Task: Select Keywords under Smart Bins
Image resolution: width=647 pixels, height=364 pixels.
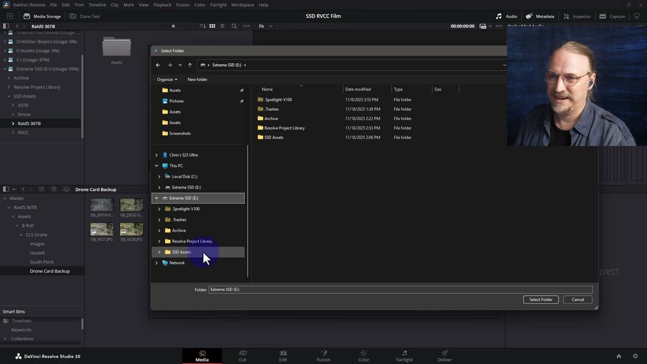Action: [x=21, y=330]
